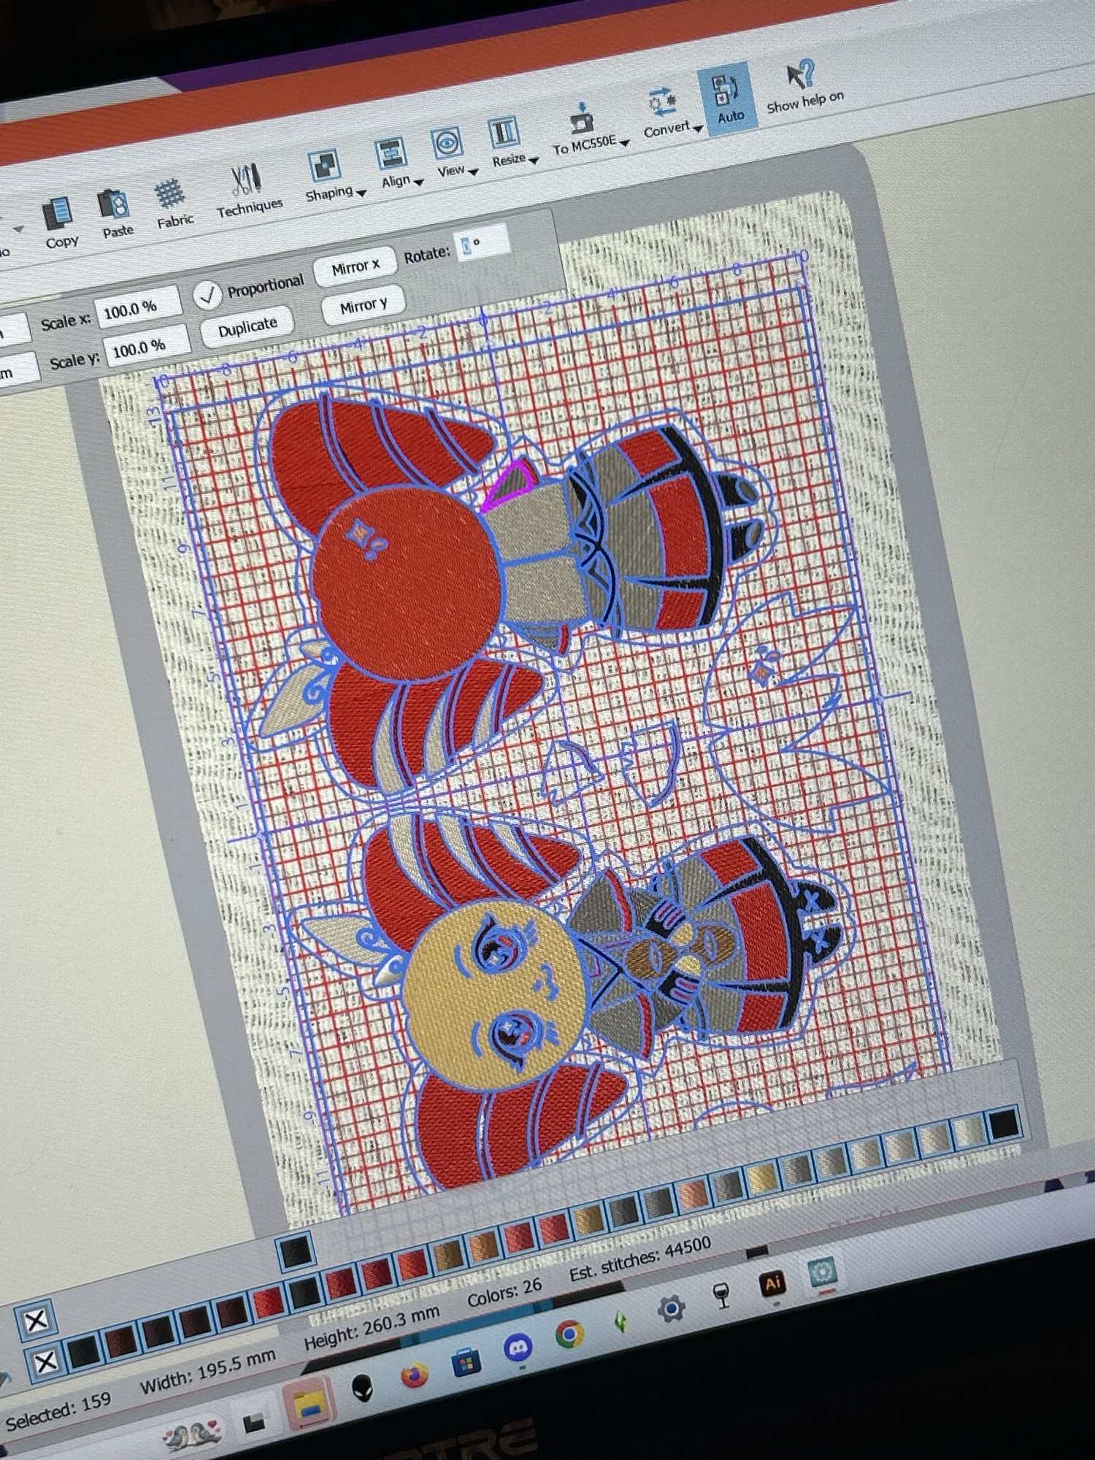Click the sewing machine To MC550E icon
This screenshot has width=1095, height=1460.
(582, 117)
